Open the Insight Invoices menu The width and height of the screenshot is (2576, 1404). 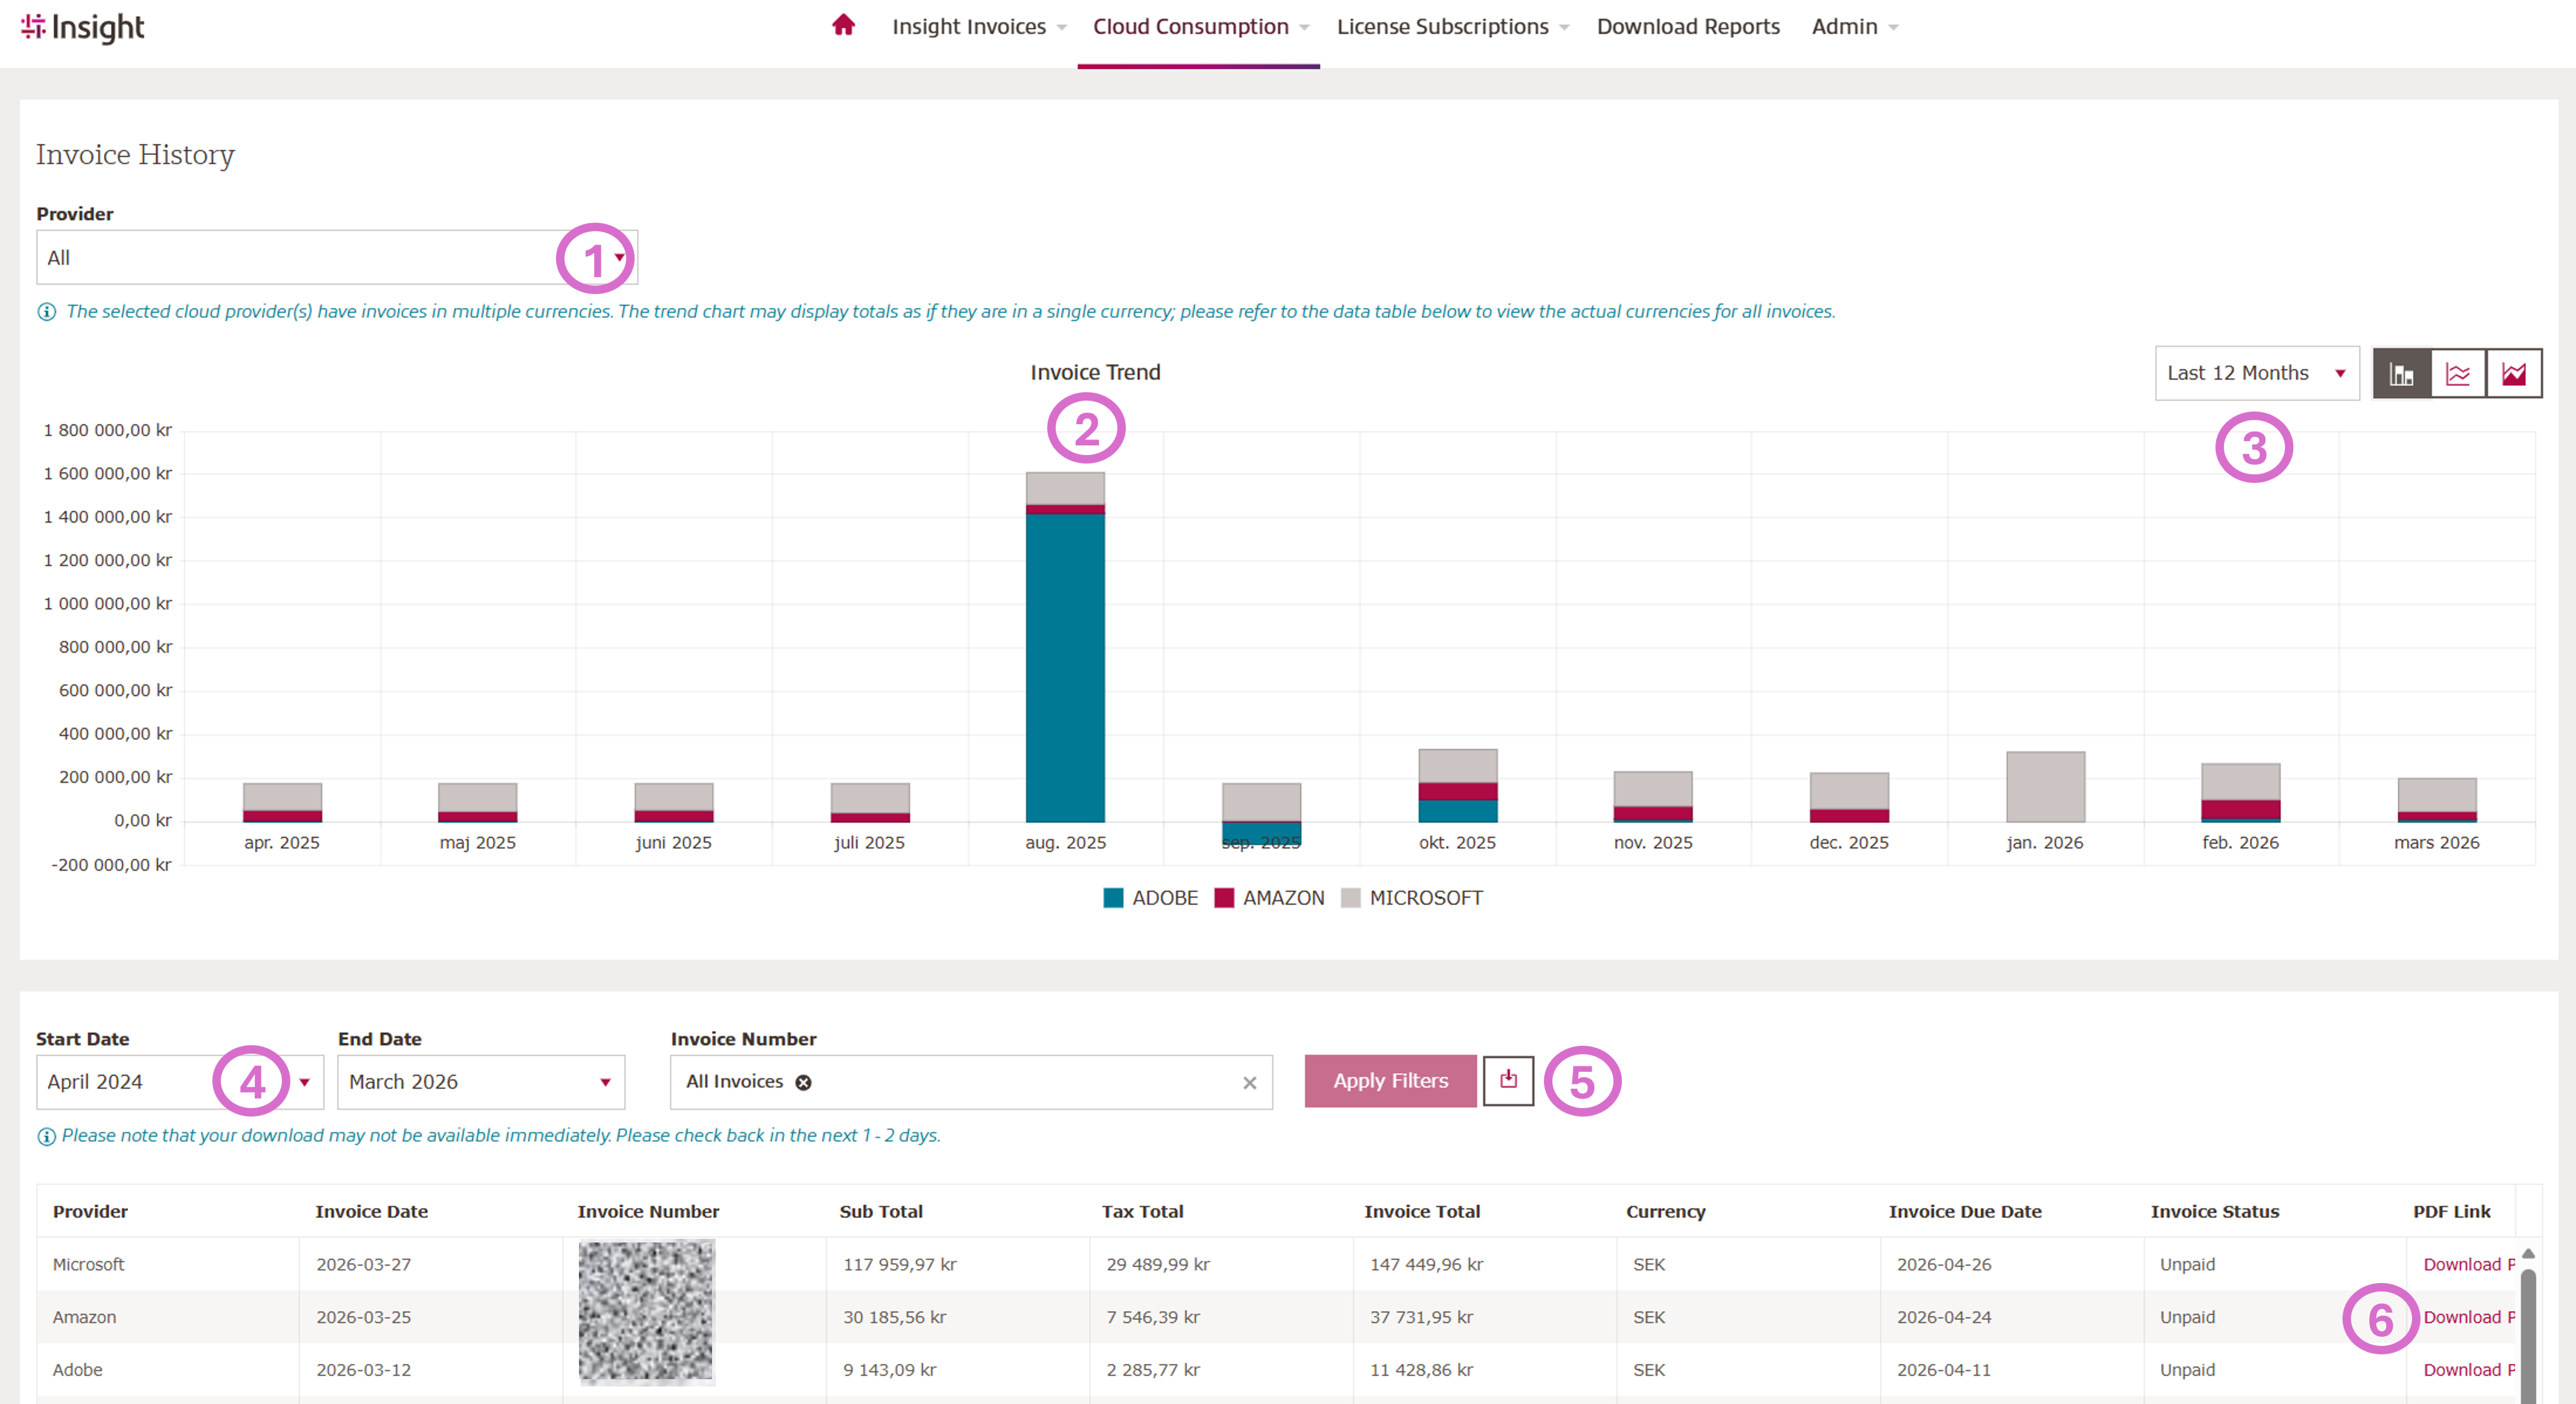point(968,27)
